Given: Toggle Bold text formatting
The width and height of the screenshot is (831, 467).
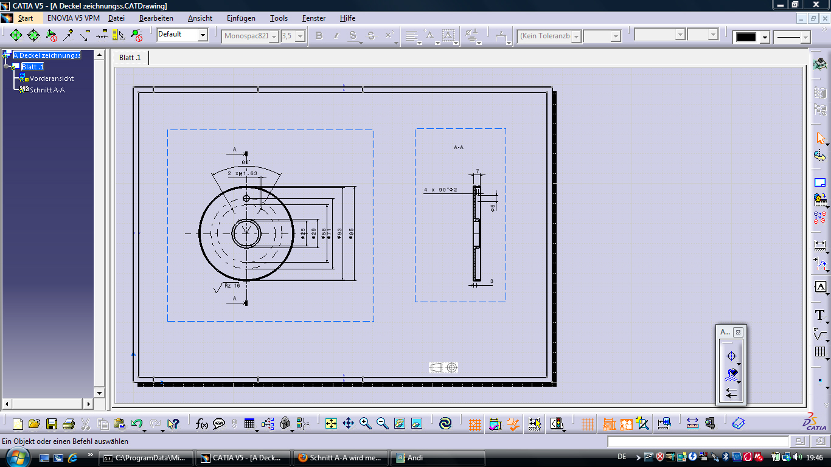Looking at the screenshot, I should [x=319, y=36].
